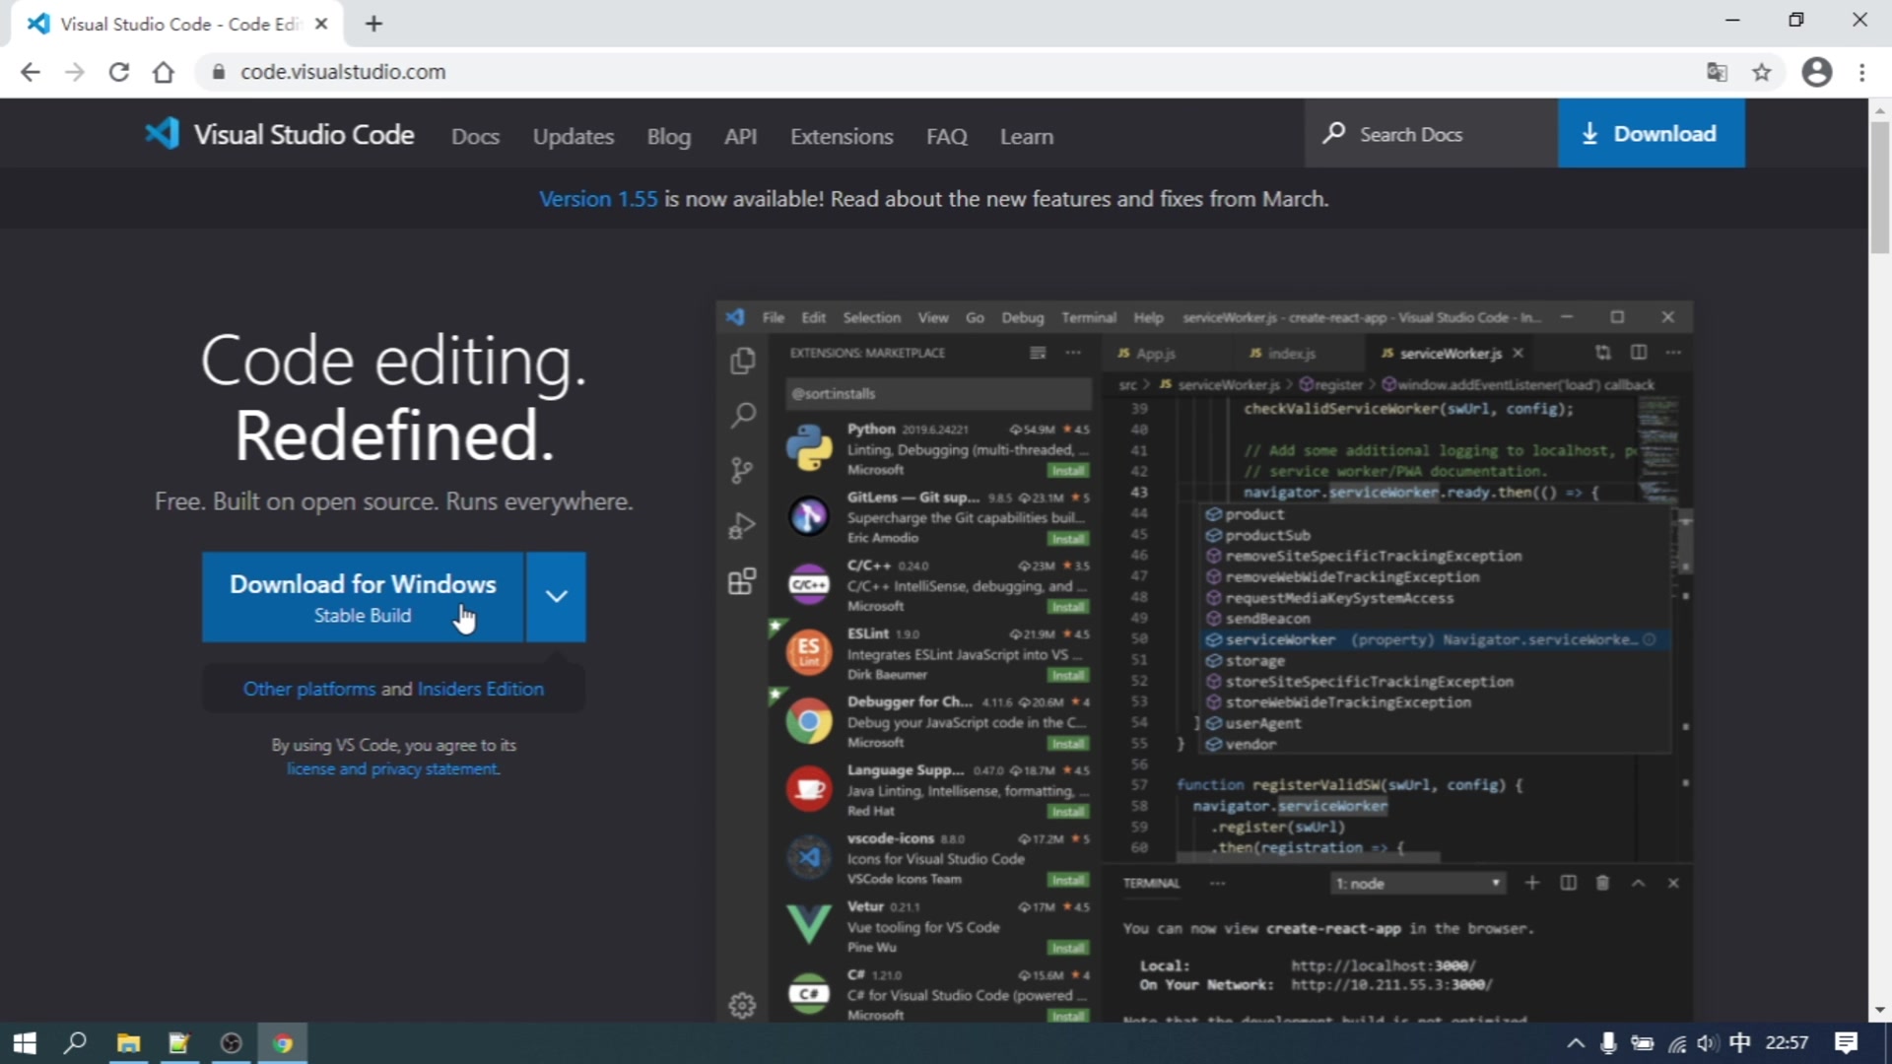The width and height of the screenshot is (1892, 1064).
Task: Bookmark this page with the star icon
Action: point(1762,72)
